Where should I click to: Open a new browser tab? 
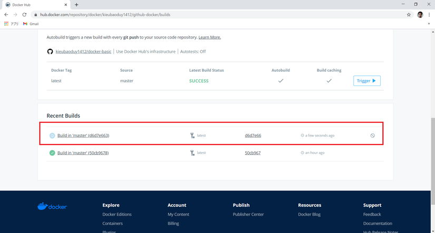coord(76,5)
